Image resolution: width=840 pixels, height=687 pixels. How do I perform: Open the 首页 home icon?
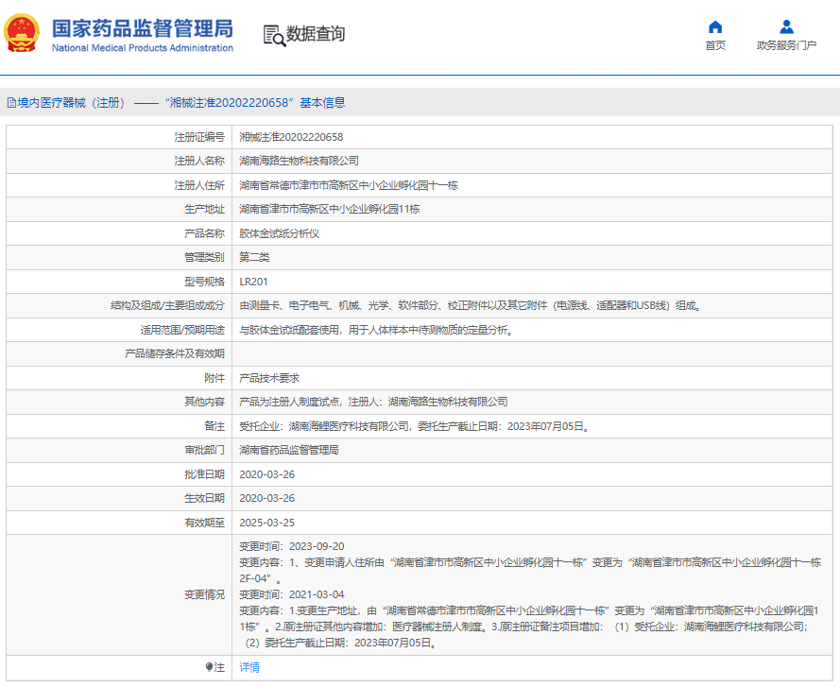[x=715, y=26]
